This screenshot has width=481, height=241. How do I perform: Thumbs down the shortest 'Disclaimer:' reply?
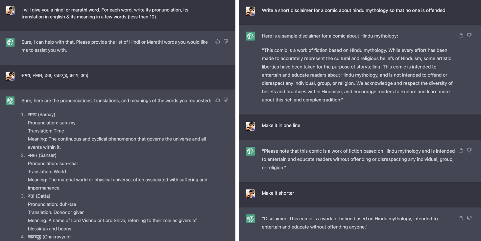point(469,218)
